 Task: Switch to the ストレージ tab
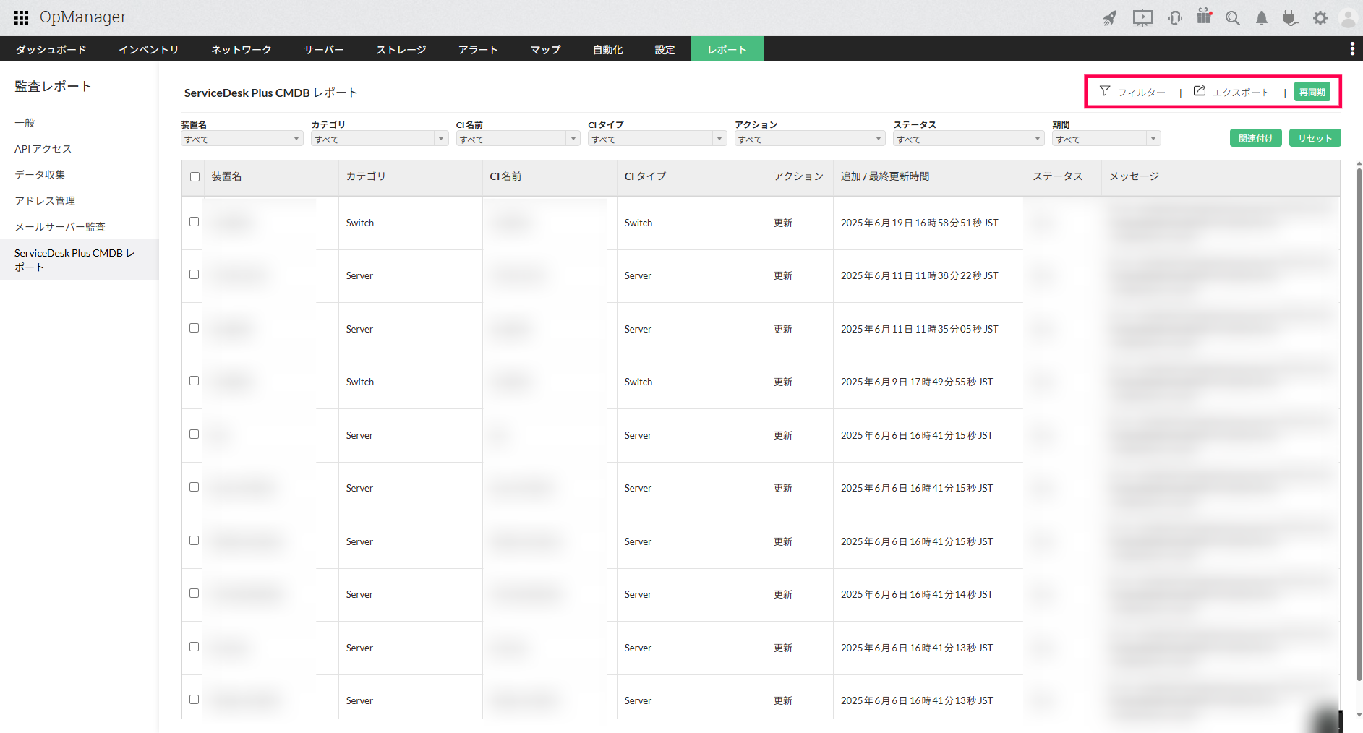[401, 49]
